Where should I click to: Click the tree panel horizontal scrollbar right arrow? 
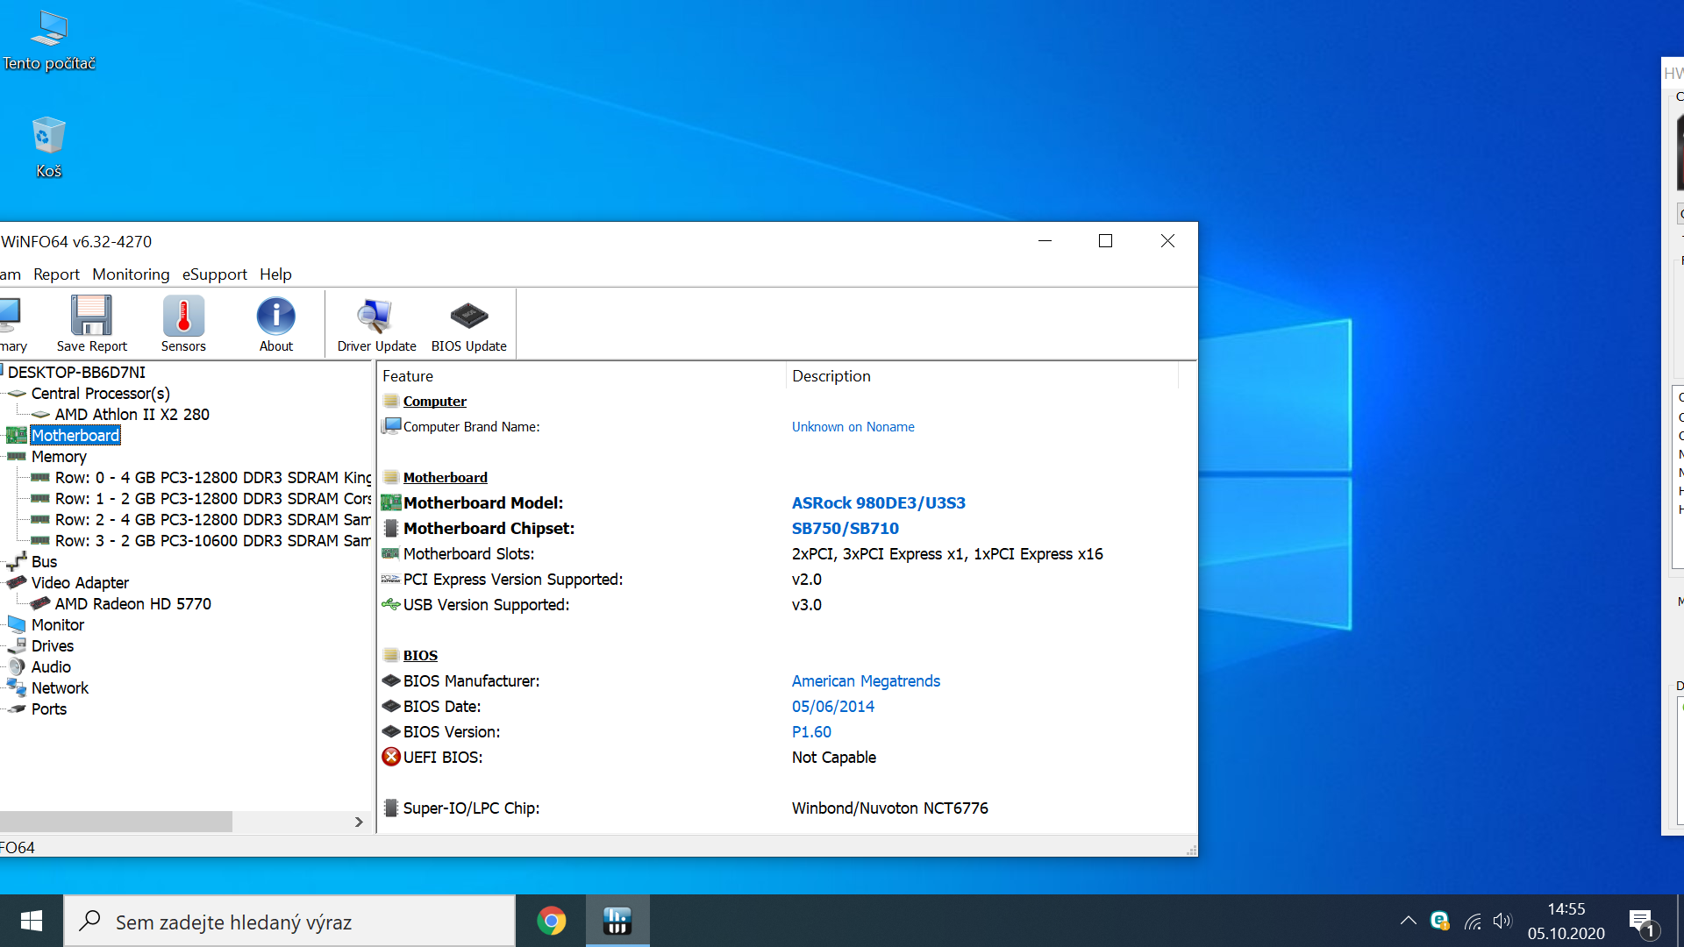point(359,822)
